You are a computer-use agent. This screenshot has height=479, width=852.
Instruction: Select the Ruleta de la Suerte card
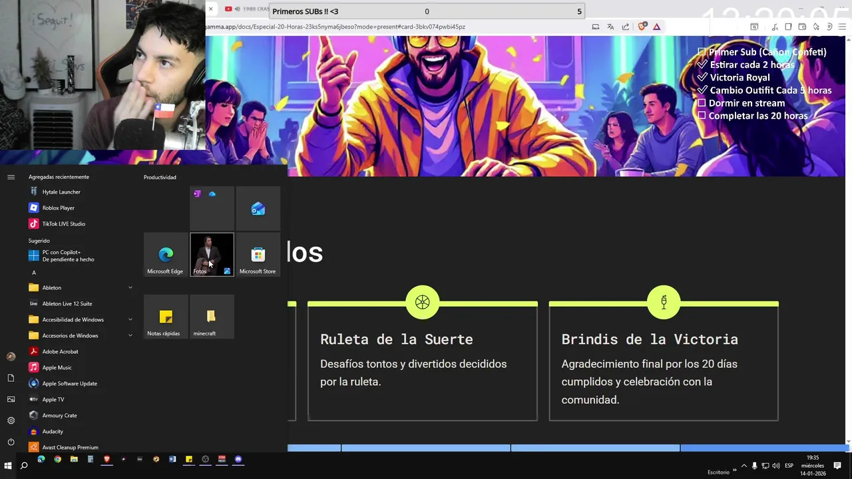[x=423, y=361]
